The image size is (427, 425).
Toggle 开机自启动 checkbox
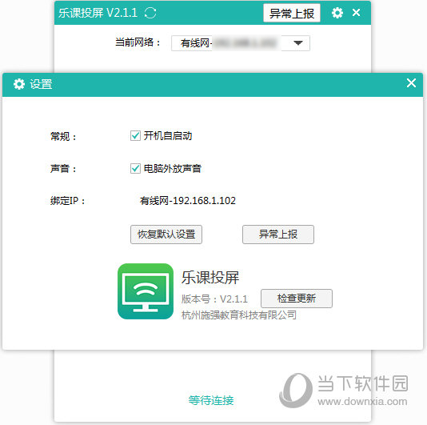tap(135, 135)
